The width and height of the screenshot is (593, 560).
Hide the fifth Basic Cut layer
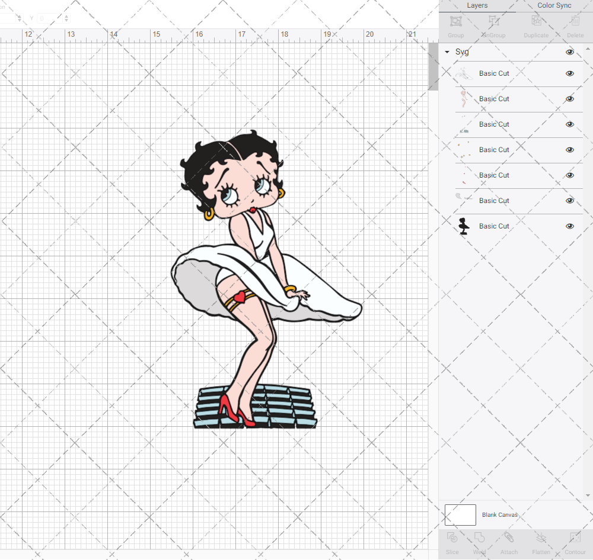pos(569,175)
